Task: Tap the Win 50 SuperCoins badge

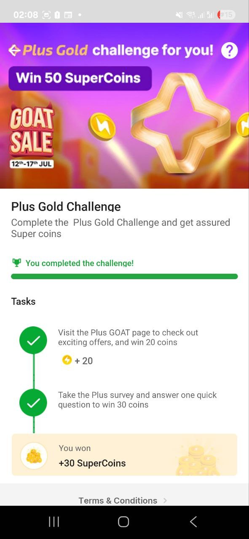Action: click(x=80, y=78)
